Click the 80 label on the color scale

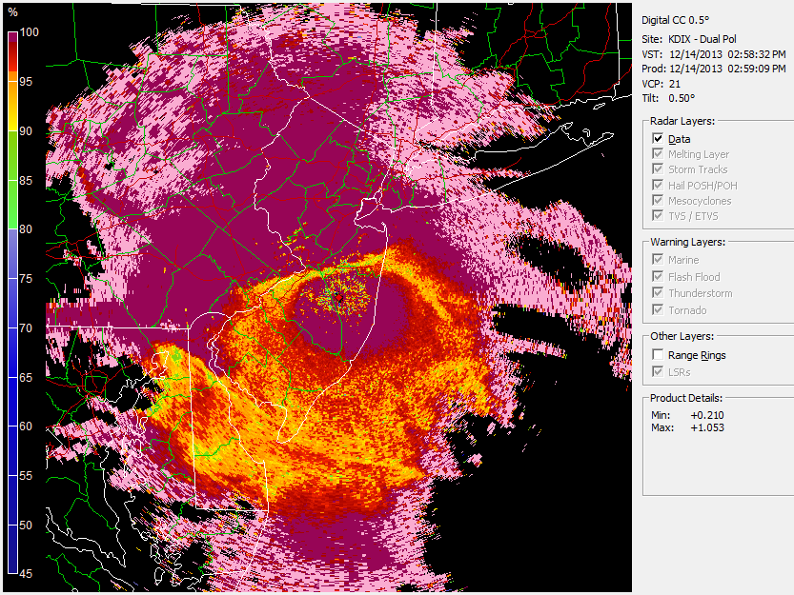point(26,229)
